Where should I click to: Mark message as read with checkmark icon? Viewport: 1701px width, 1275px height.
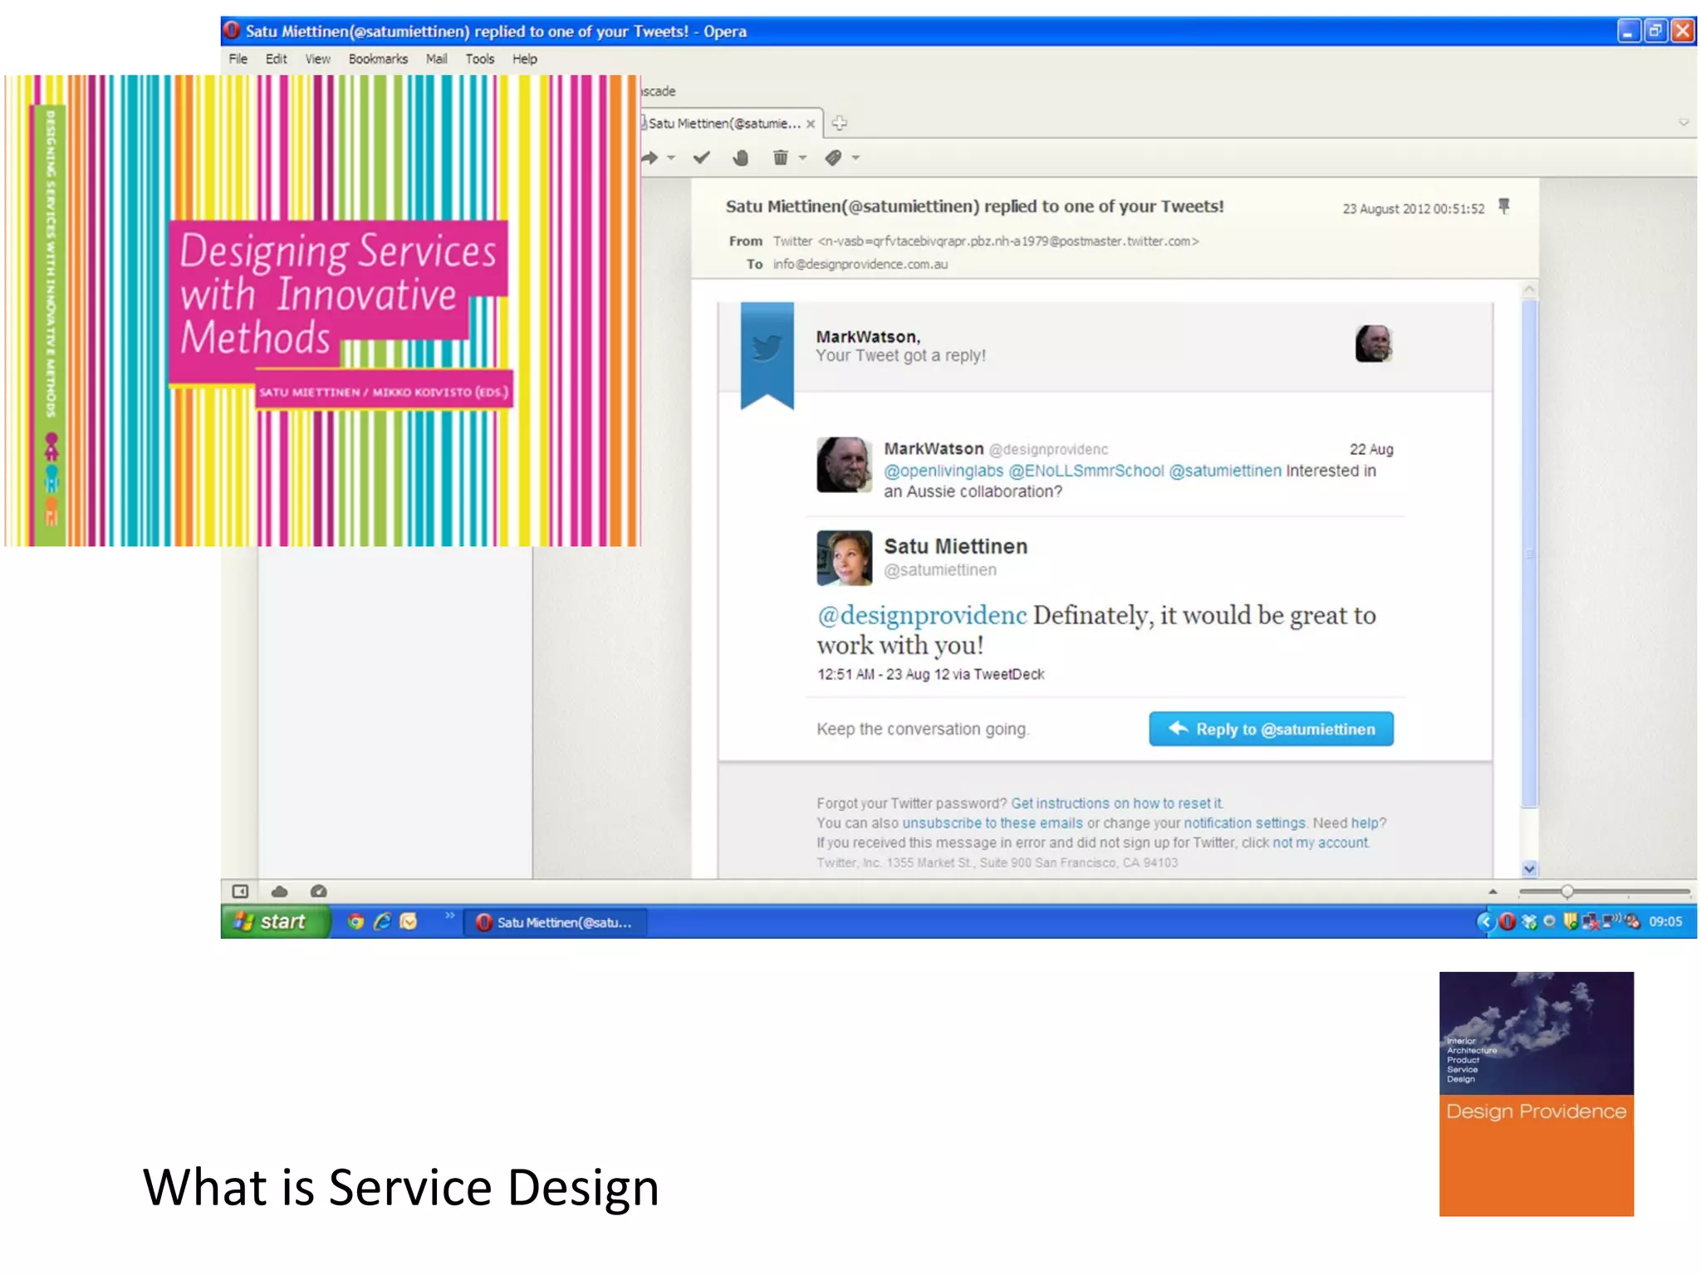[x=702, y=158]
